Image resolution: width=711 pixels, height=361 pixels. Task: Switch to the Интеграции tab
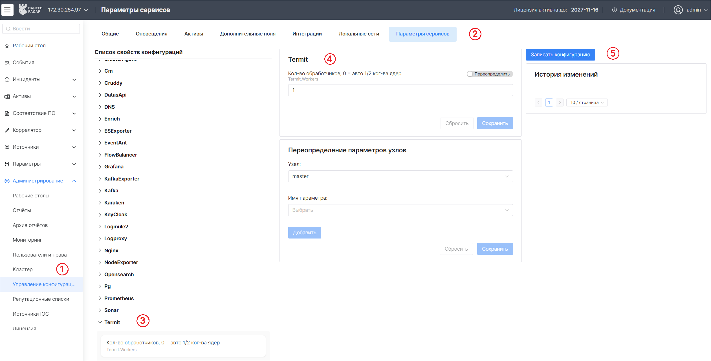coord(307,34)
